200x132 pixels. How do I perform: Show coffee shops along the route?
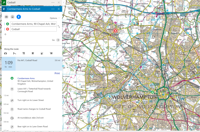point(33,53)
